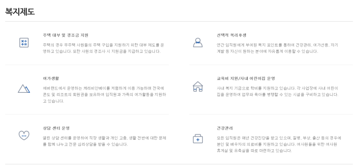Click the mountain icon for leisure life
The width and height of the screenshot is (355, 168).
[x=24, y=89]
